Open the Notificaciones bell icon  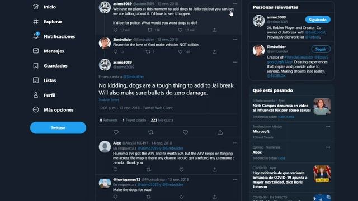(36, 36)
